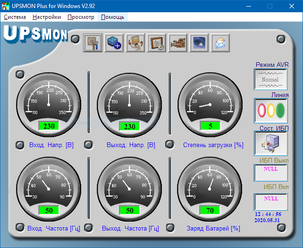Open the waveform schedule chart icon
303x248 pixels.
coord(157,43)
